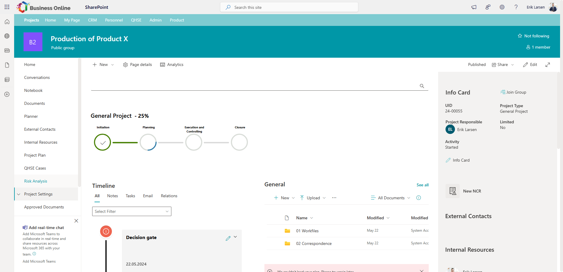Switch to the Relations timeline tab
The height and width of the screenshot is (272, 563).
pos(169,196)
